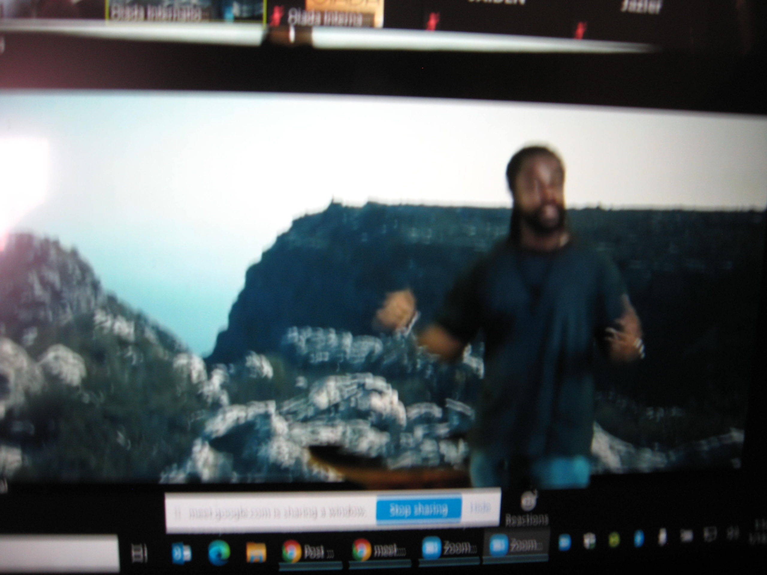Select the participant thumbnail with orange picture
The image size is (767, 575).
[344, 12]
